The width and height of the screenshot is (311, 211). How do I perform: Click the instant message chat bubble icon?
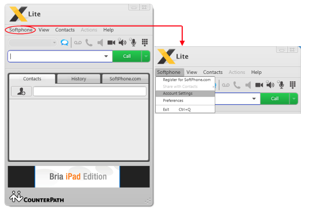point(65,42)
